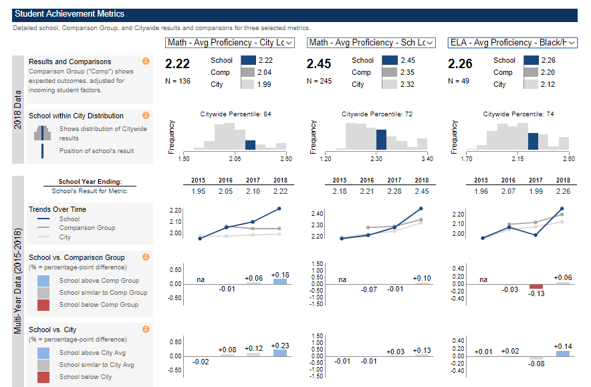Viewport: 591px width, 387px height.
Task: Open info icon for School within City Distribution
Action: tap(146, 116)
